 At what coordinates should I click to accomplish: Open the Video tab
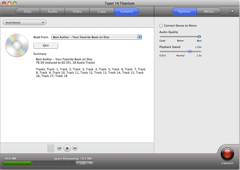(x=77, y=12)
